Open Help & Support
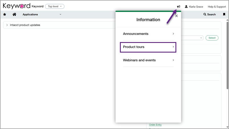 pos(216,7)
